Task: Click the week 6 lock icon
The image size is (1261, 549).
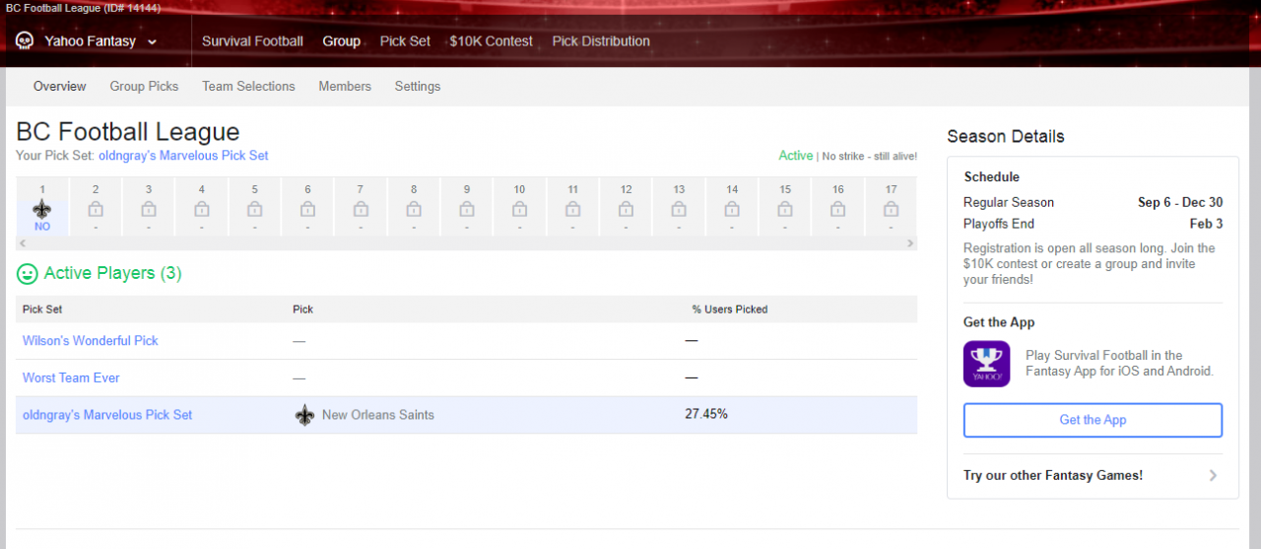Action: pos(307,209)
